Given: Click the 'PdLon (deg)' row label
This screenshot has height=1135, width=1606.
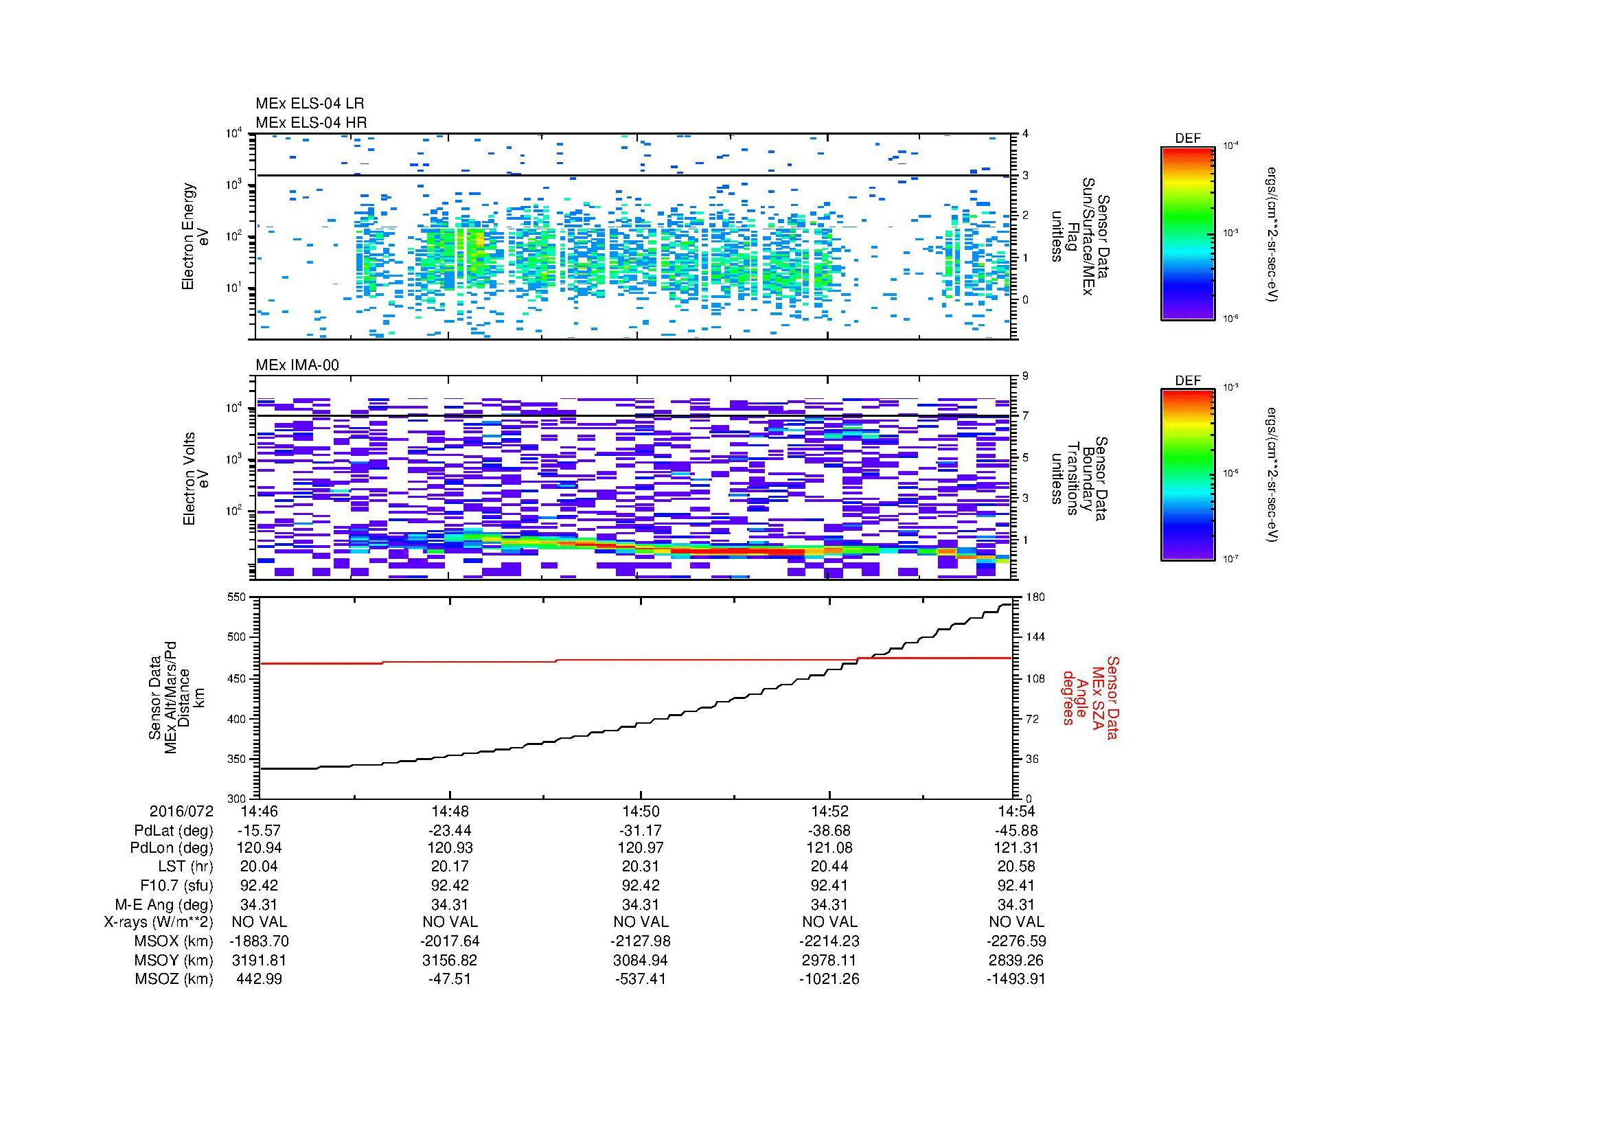Looking at the screenshot, I should [172, 848].
